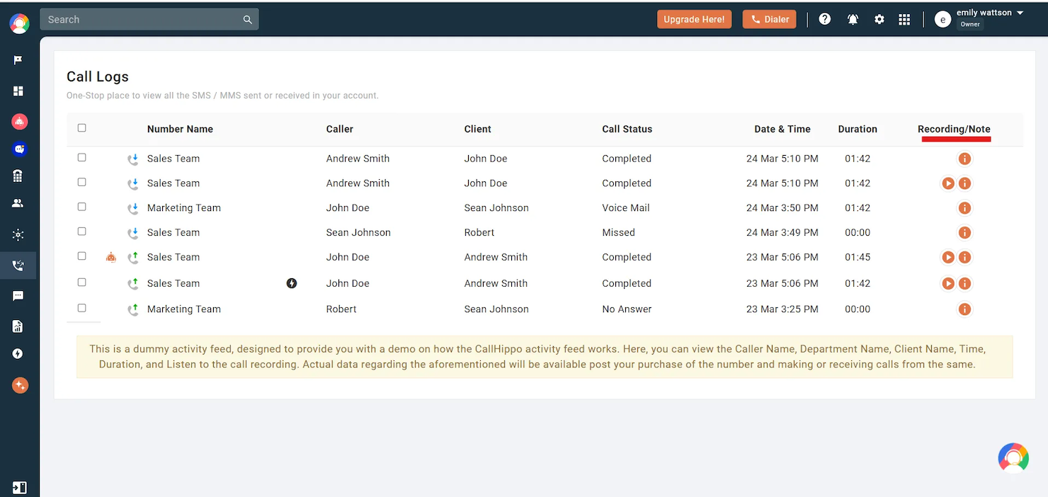Open the info icon on the Missed call row
1048x497 pixels.
tap(964, 232)
